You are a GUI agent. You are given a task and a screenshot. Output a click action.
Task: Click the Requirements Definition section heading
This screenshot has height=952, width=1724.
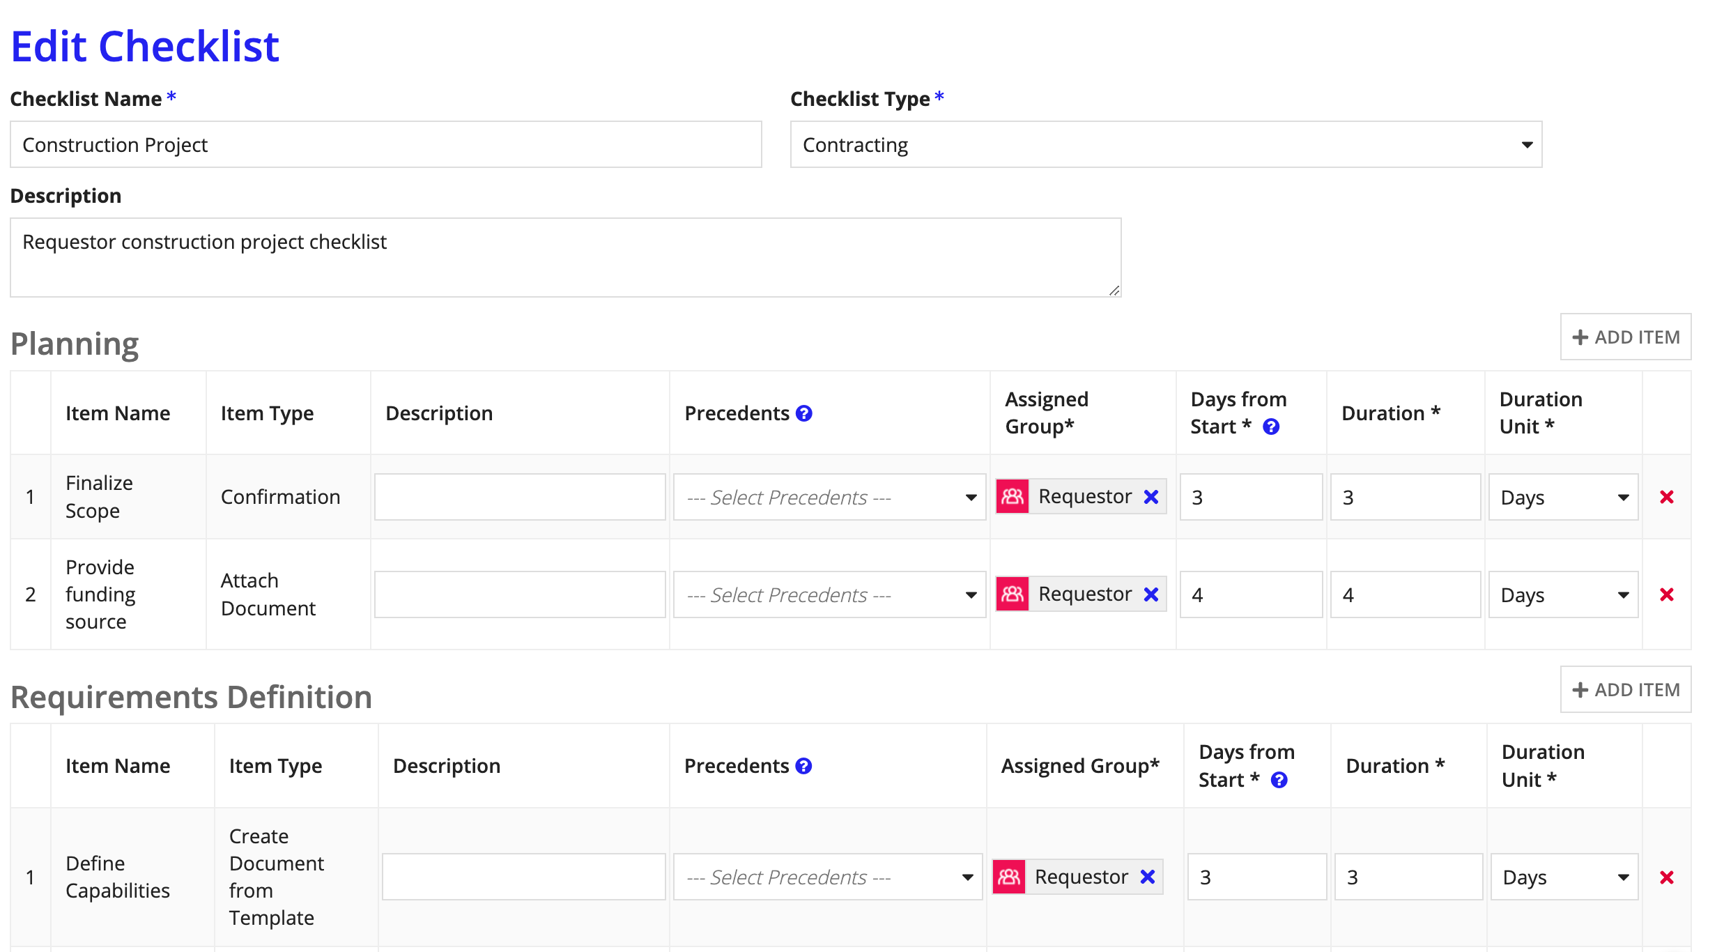(x=192, y=697)
